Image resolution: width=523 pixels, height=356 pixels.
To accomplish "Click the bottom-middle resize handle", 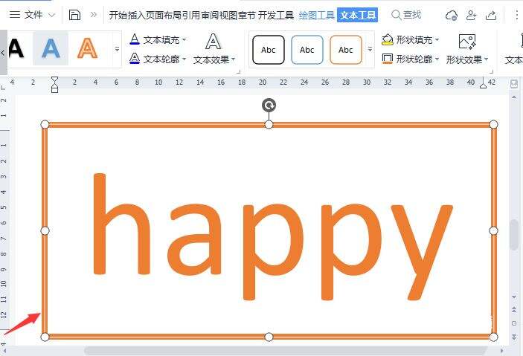I will click(269, 337).
